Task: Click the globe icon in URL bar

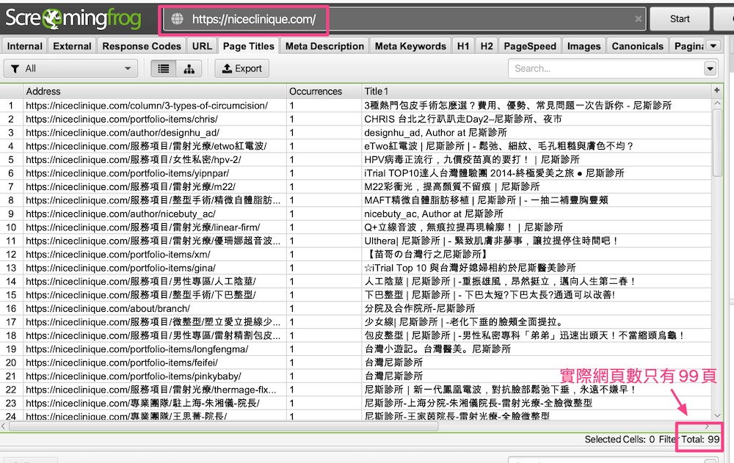Action: pos(177,19)
